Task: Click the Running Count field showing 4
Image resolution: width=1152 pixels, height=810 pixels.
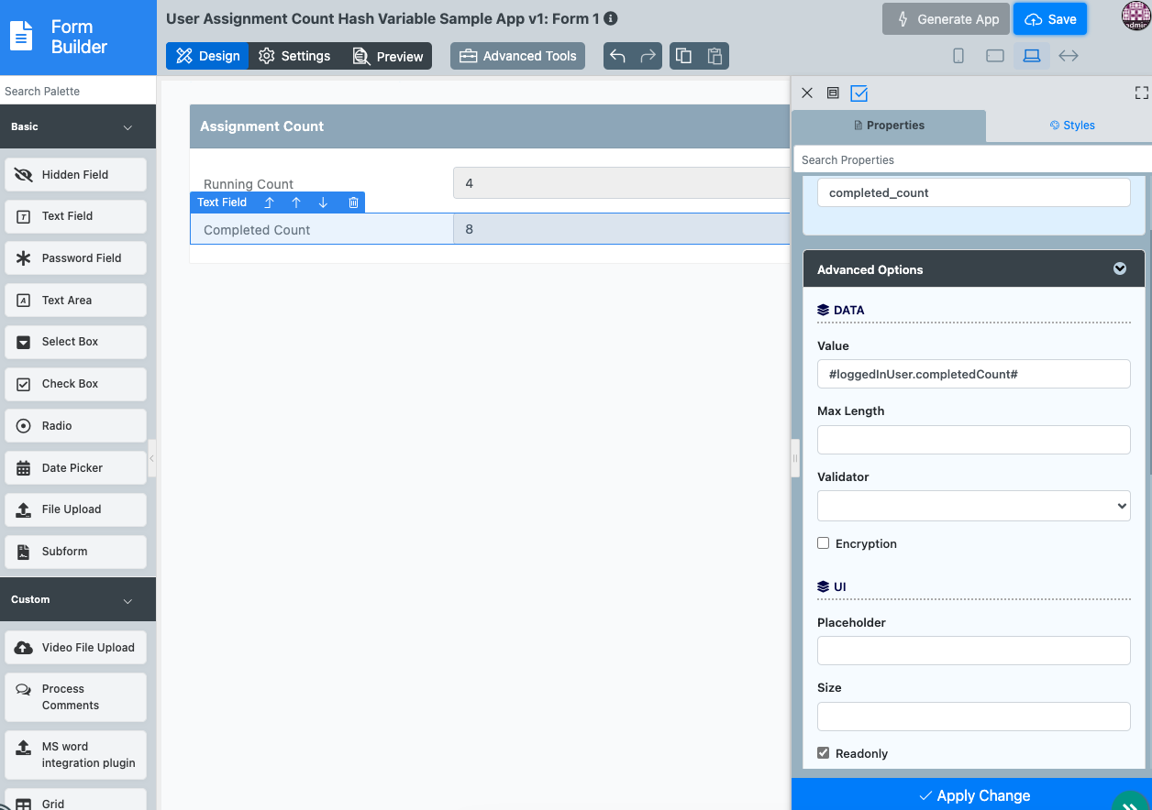Action: click(621, 183)
